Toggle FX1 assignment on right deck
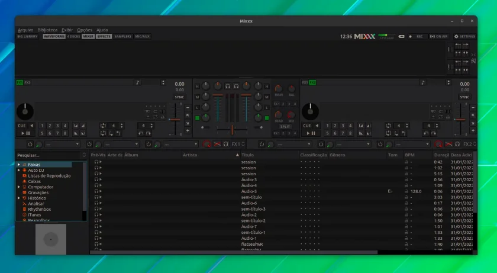Image resolution: width=497 pixels, height=273 pixels. [x=305, y=82]
